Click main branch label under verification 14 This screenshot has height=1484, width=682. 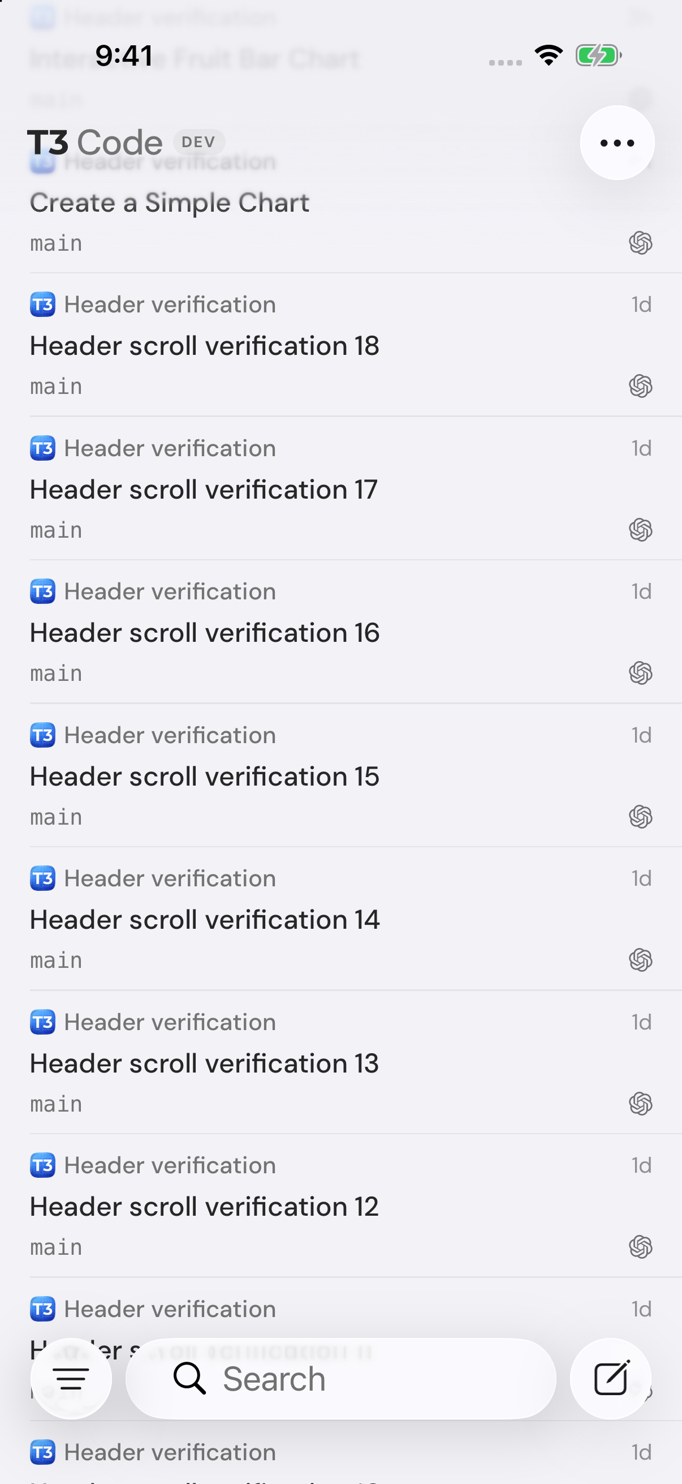(56, 960)
